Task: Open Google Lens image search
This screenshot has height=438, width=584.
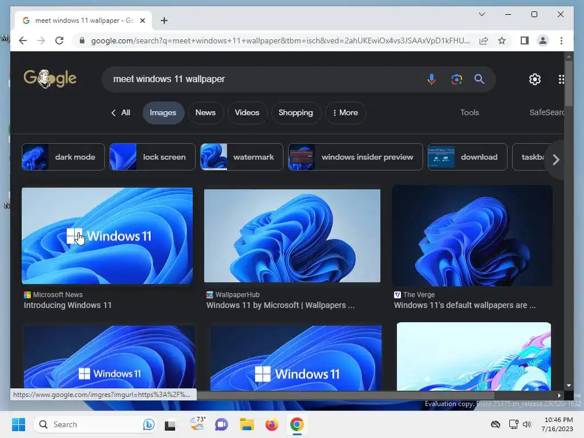Action: point(457,79)
